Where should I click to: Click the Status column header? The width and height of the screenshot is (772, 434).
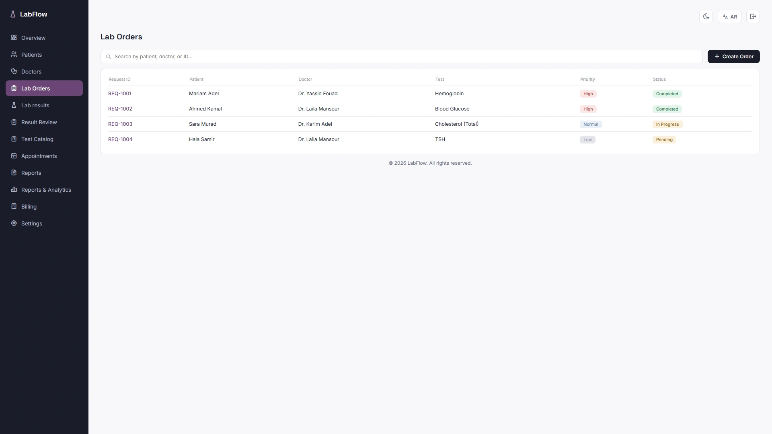[659, 79]
